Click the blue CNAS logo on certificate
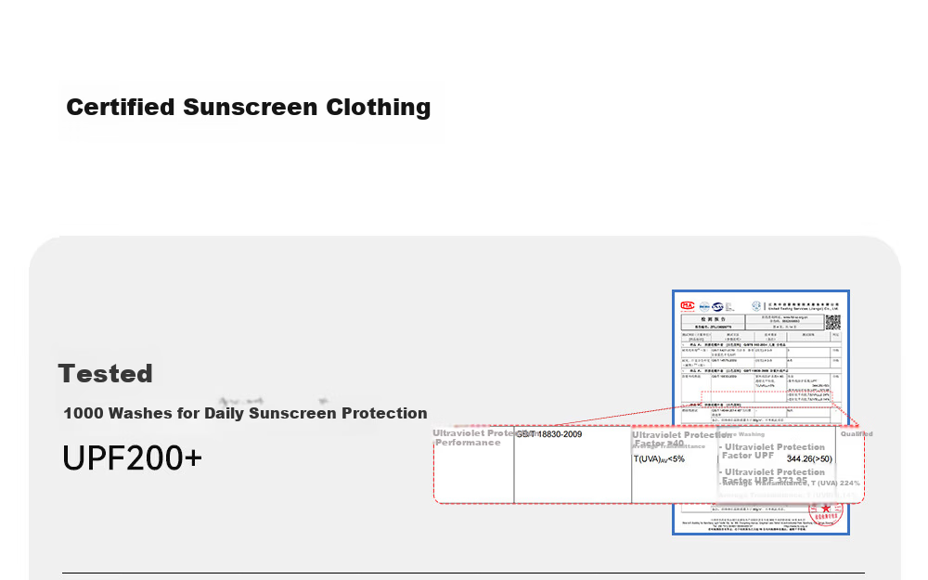Viewport: 928px width, 580px height. coord(717,306)
